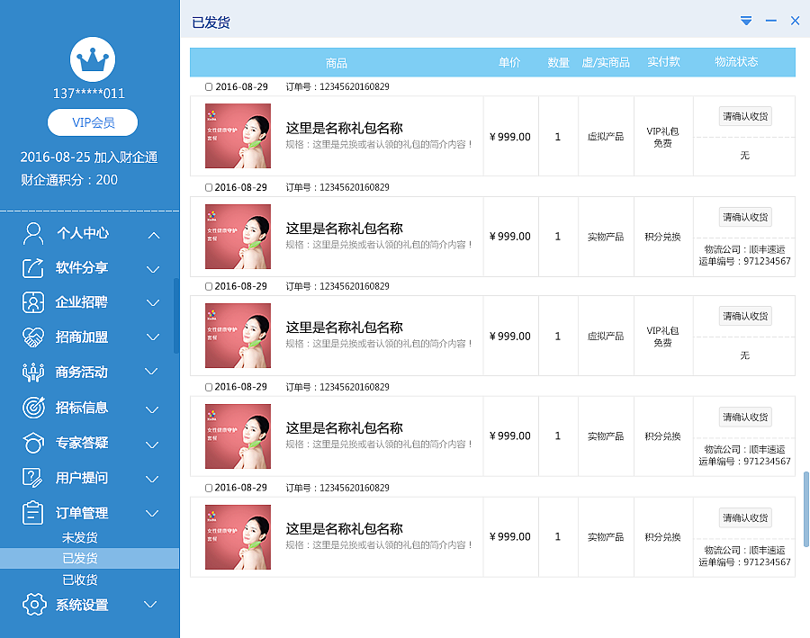This screenshot has width=810, height=638.
Task: Click the 软件分享 share icon
Action: [33, 268]
